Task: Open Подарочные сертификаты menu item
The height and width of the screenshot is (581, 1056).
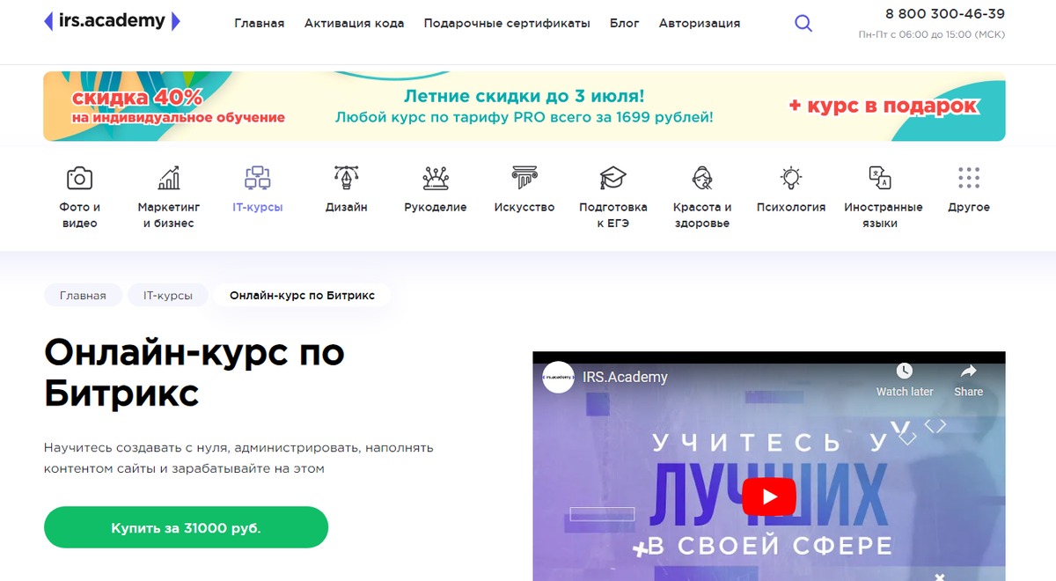Action: 507,24
